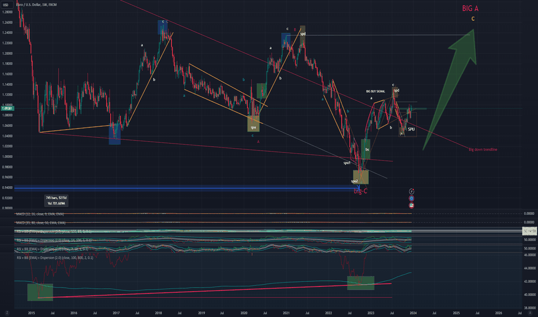Click the 1.09381 current price label
The height and width of the screenshot is (317, 538).
[x=7, y=108]
